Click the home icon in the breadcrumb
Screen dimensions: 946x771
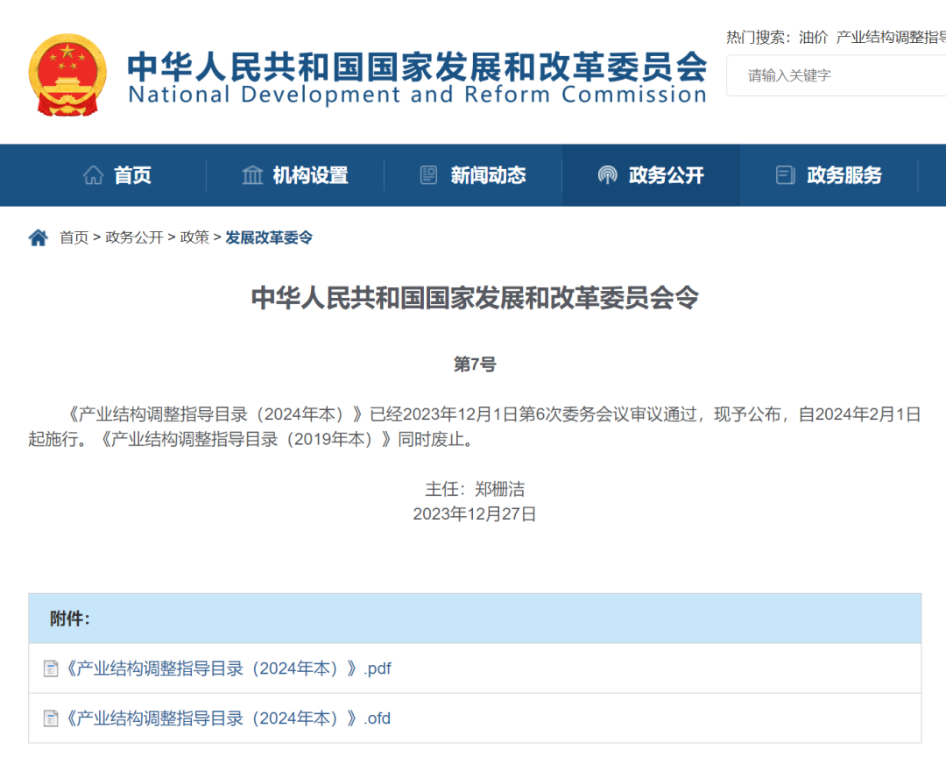pyautogui.click(x=37, y=236)
